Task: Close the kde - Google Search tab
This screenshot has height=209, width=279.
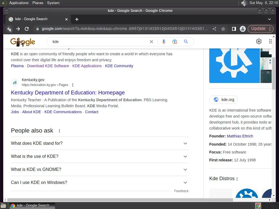Action: (66, 19)
